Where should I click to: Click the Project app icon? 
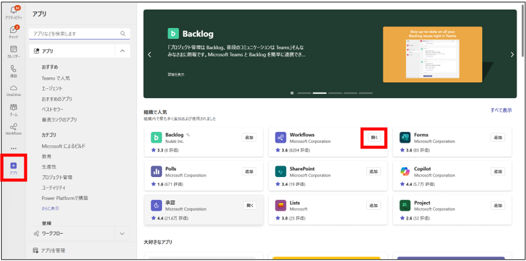[405, 206]
